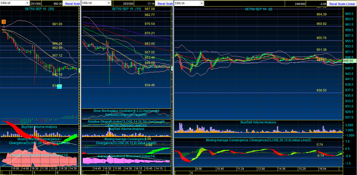This screenshot has height=175, width=357.
Task: Click the 957.12 price level label
Action: [57, 56]
